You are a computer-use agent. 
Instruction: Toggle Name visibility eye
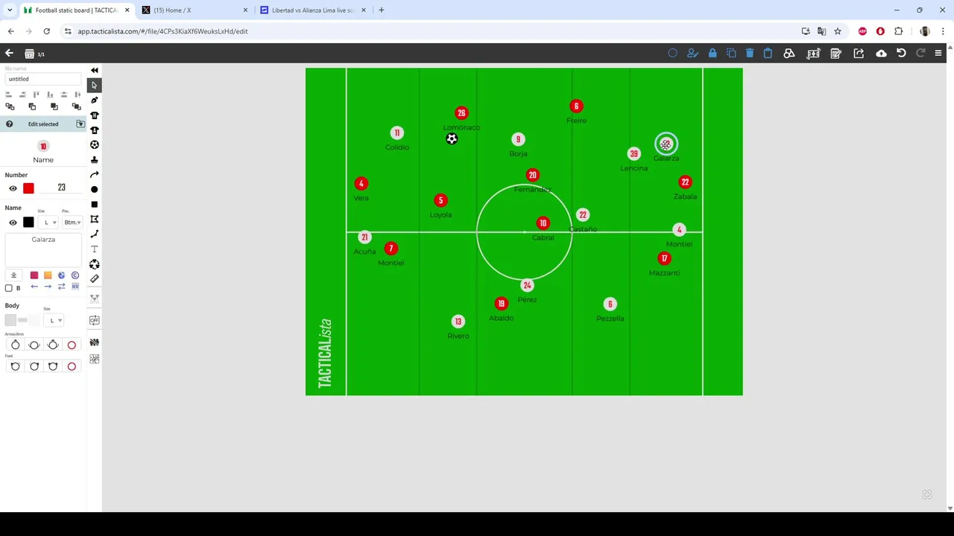tap(13, 223)
